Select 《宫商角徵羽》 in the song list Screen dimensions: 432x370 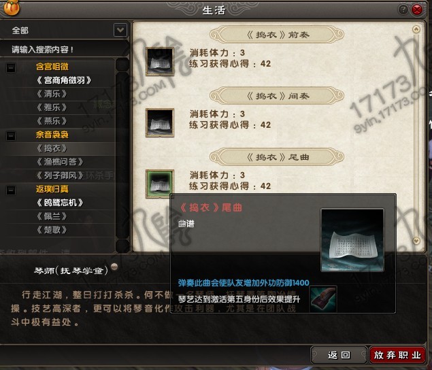point(64,80)
